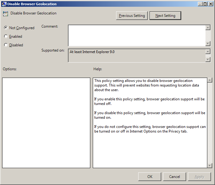This screenshot has height=185, width=215.
Task: Go to the Previous Setting
Action: [132, 16]
